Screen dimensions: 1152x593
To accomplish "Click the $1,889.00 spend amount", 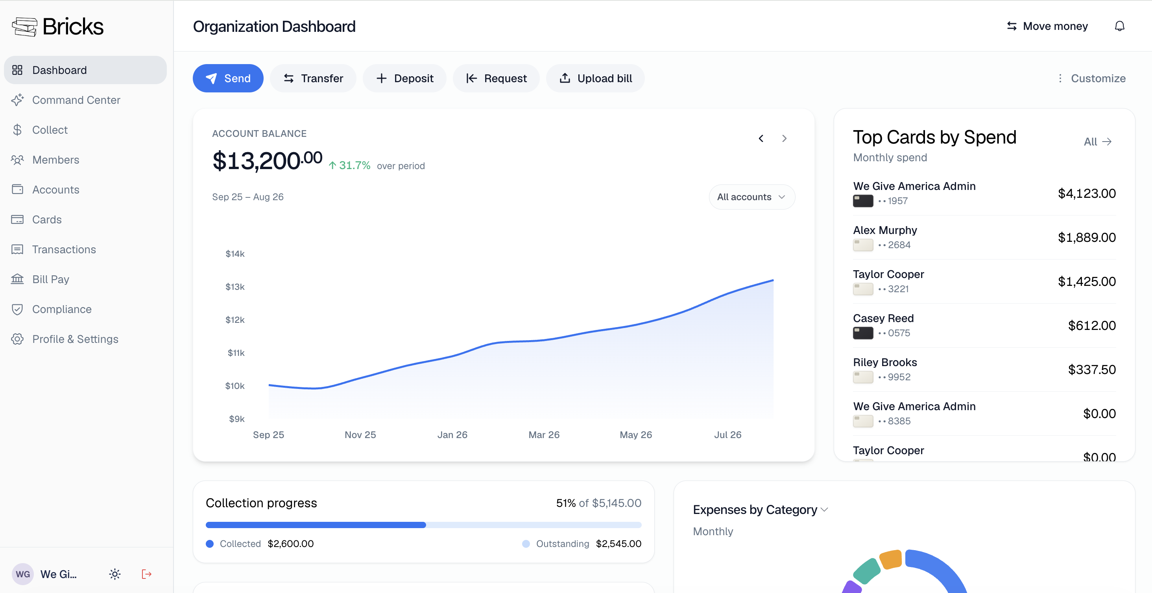I will click(1087, 237).
